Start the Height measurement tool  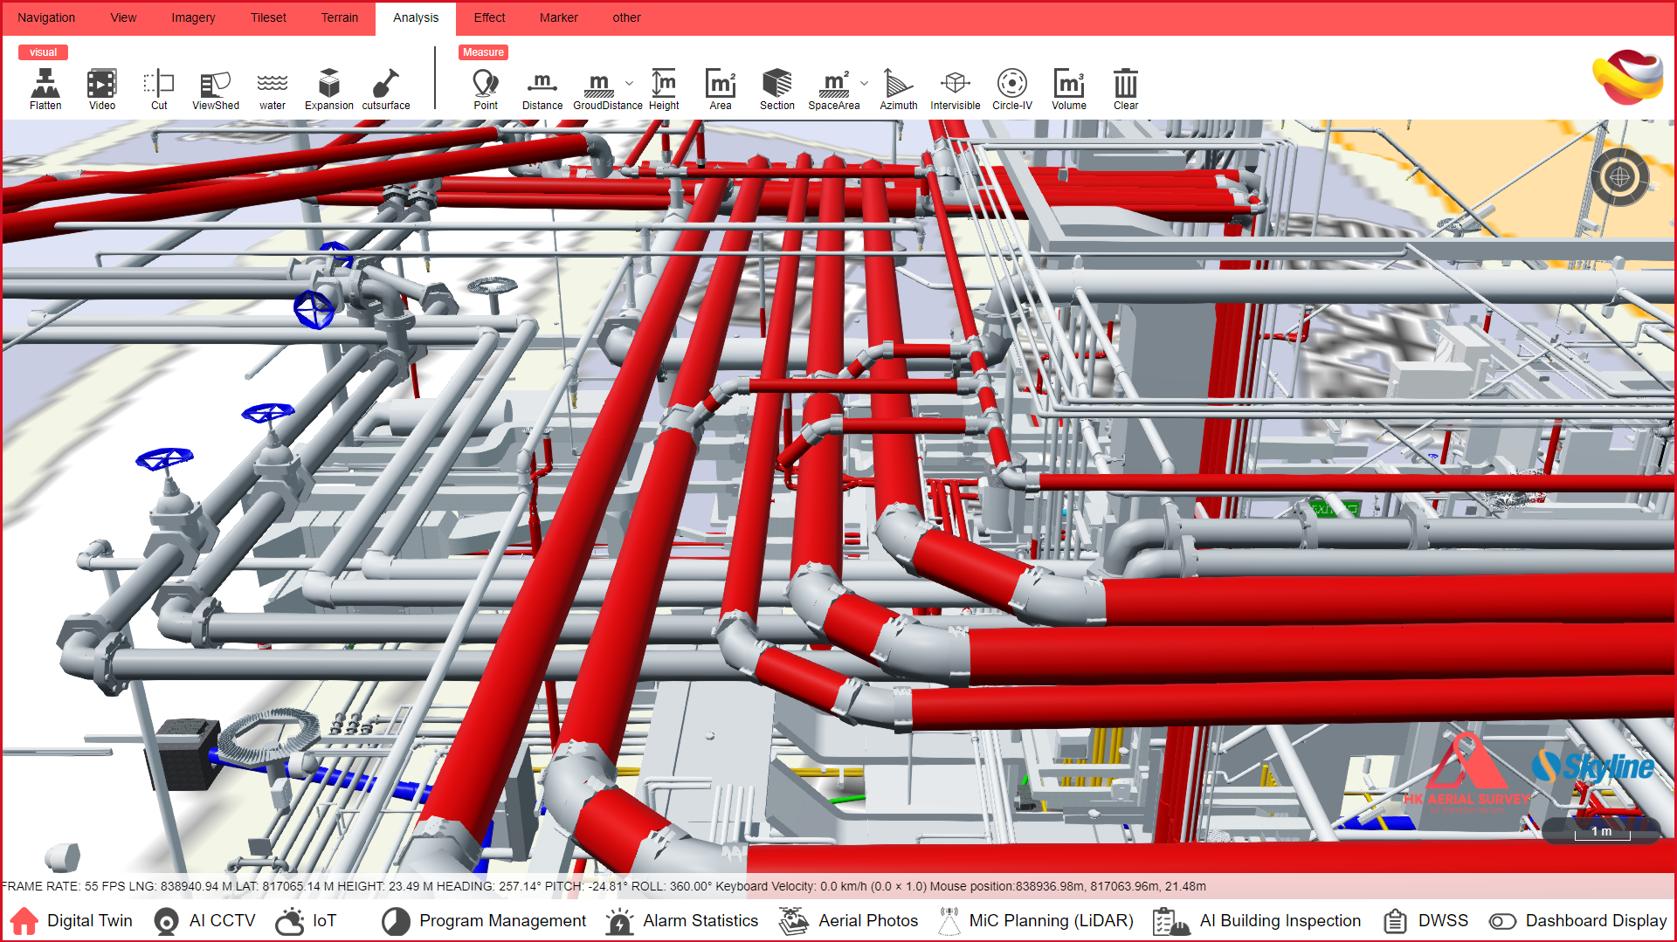(x=664, y=89)
